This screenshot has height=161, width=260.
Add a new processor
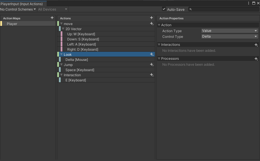(256, 59)
